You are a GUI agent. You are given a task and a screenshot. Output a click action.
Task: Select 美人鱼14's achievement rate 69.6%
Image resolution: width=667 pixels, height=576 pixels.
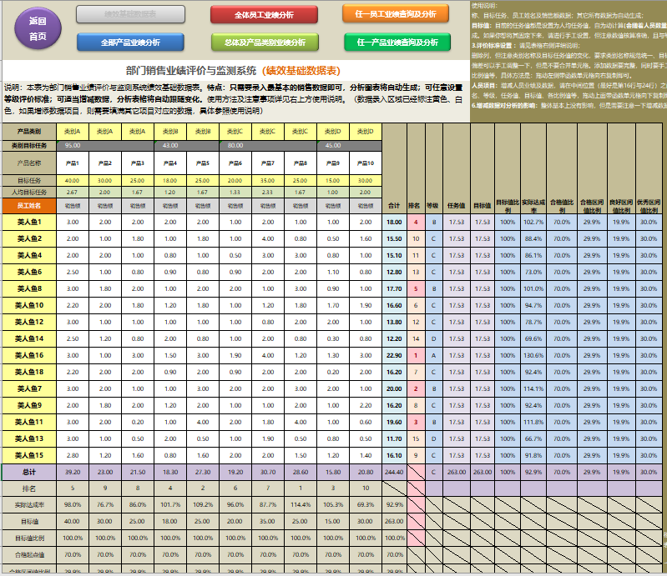tap(533, 338)
